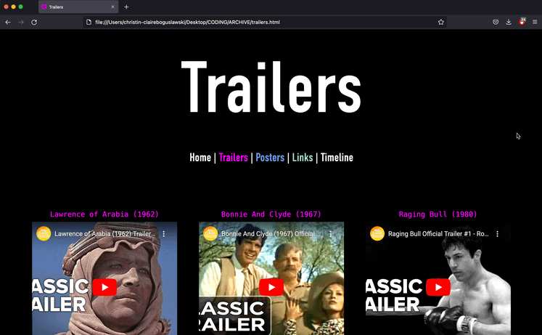Open the Posters nav link
Image resolution: width=542 pixels, height=335 pixels.
[270, 158]
